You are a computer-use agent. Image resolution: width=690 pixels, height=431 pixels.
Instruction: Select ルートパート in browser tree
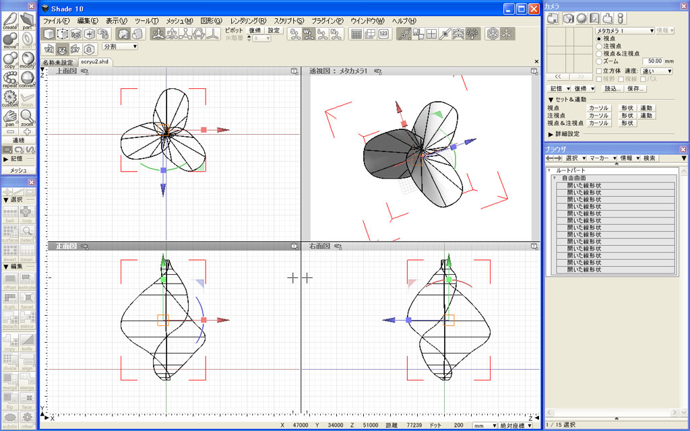(570, 170)
